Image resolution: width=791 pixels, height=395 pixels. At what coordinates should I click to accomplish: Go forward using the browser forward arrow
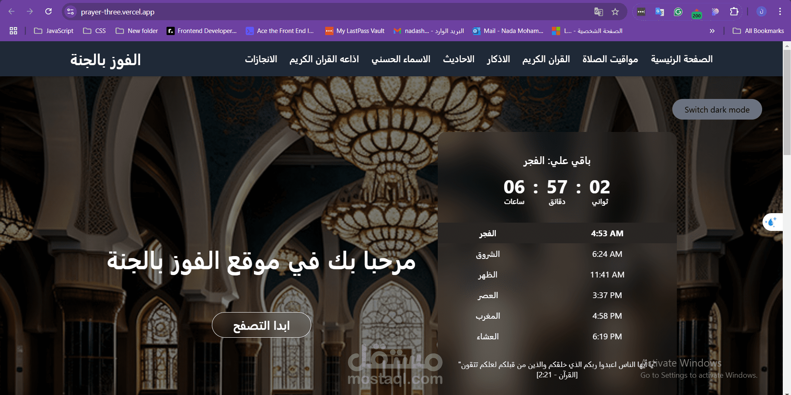click(x=30, y=12)
